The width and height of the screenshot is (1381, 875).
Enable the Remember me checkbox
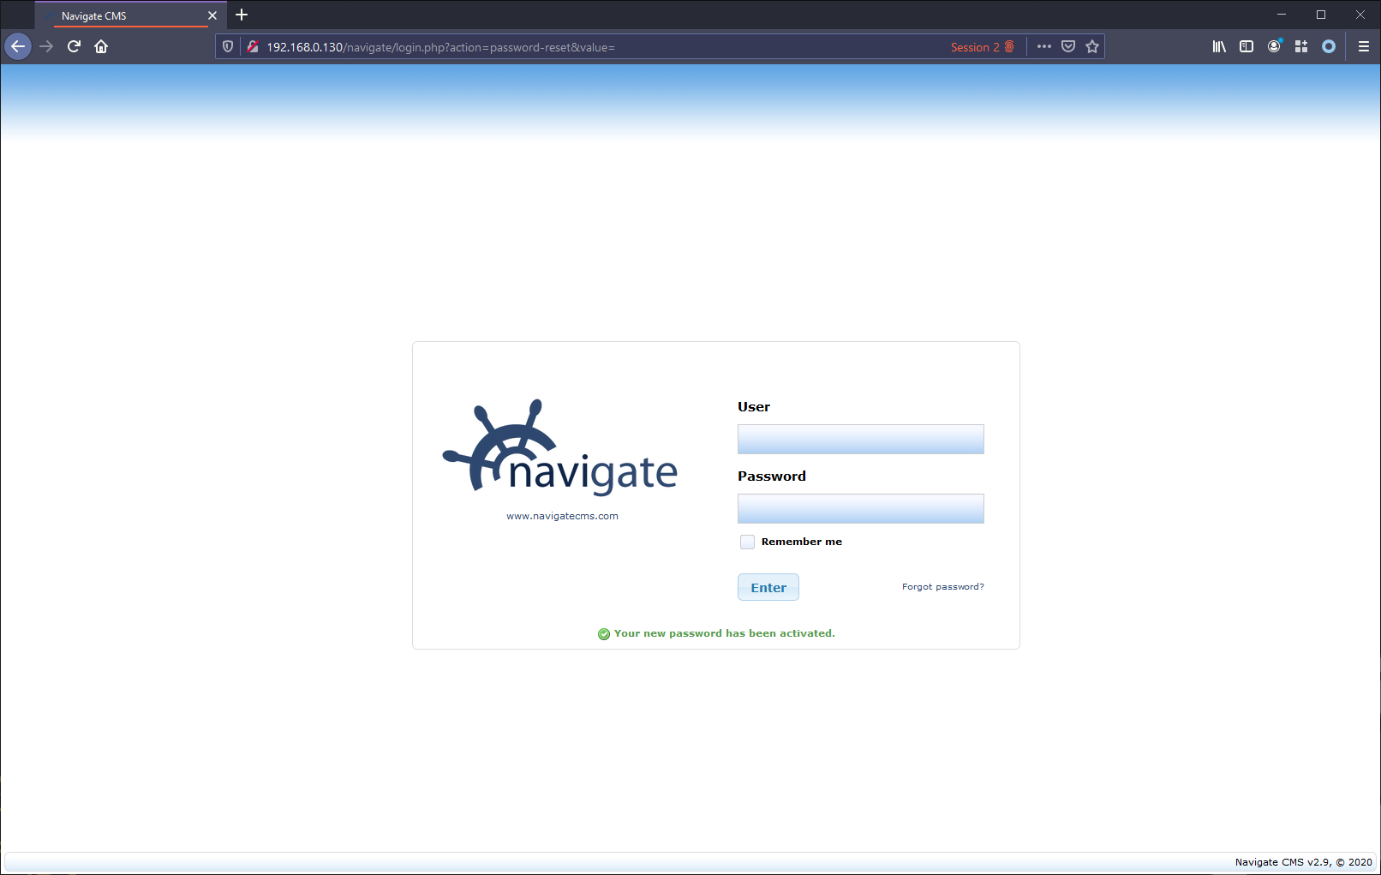[x=748, y=542]
